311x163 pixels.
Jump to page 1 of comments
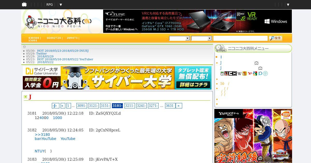(x=68, y=106)
